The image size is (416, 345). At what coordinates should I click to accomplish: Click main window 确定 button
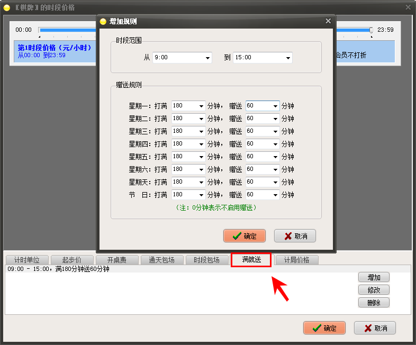click(x=324, y=328)
